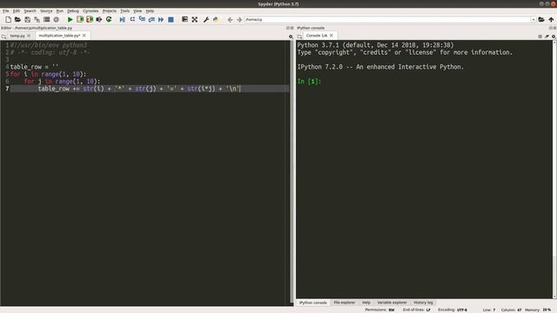Run the file with green play button
The image size is (557, 313).
click(x=70, y=19)
